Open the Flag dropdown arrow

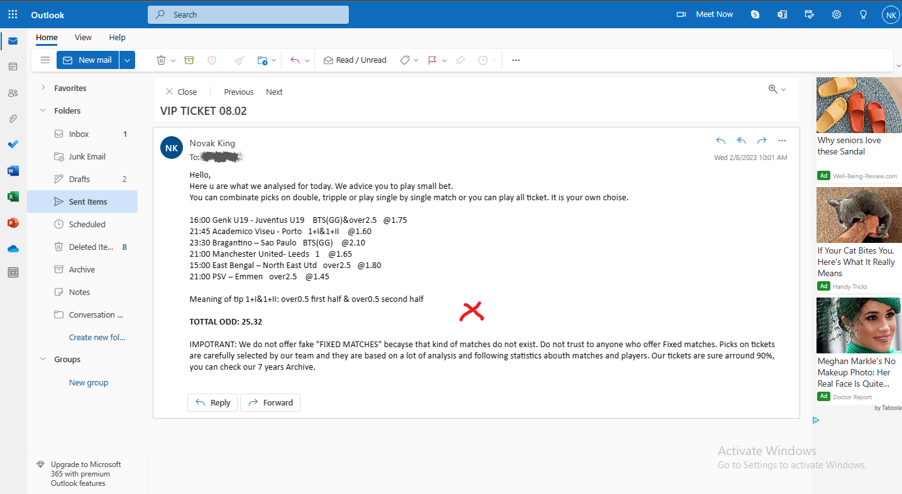(x=444, y=61)
